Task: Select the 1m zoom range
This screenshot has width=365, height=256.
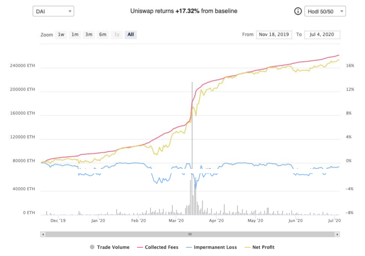Action: coord(75,35)
